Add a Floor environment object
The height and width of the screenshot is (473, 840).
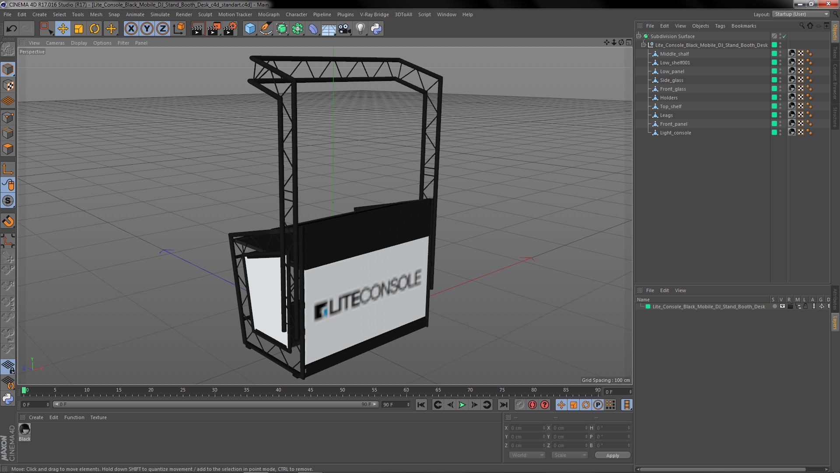point(329,29)
